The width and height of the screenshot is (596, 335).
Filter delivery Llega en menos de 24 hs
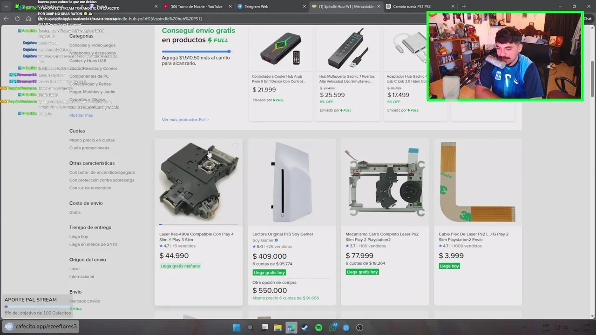click(93, 244)
